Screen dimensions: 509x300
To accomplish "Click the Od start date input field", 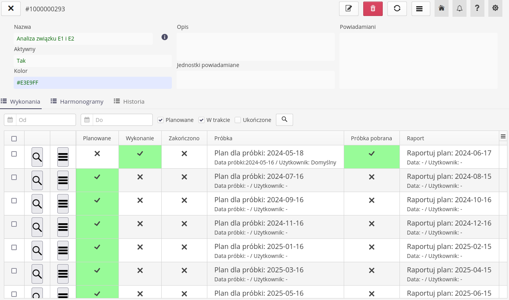I will point(45,120).
